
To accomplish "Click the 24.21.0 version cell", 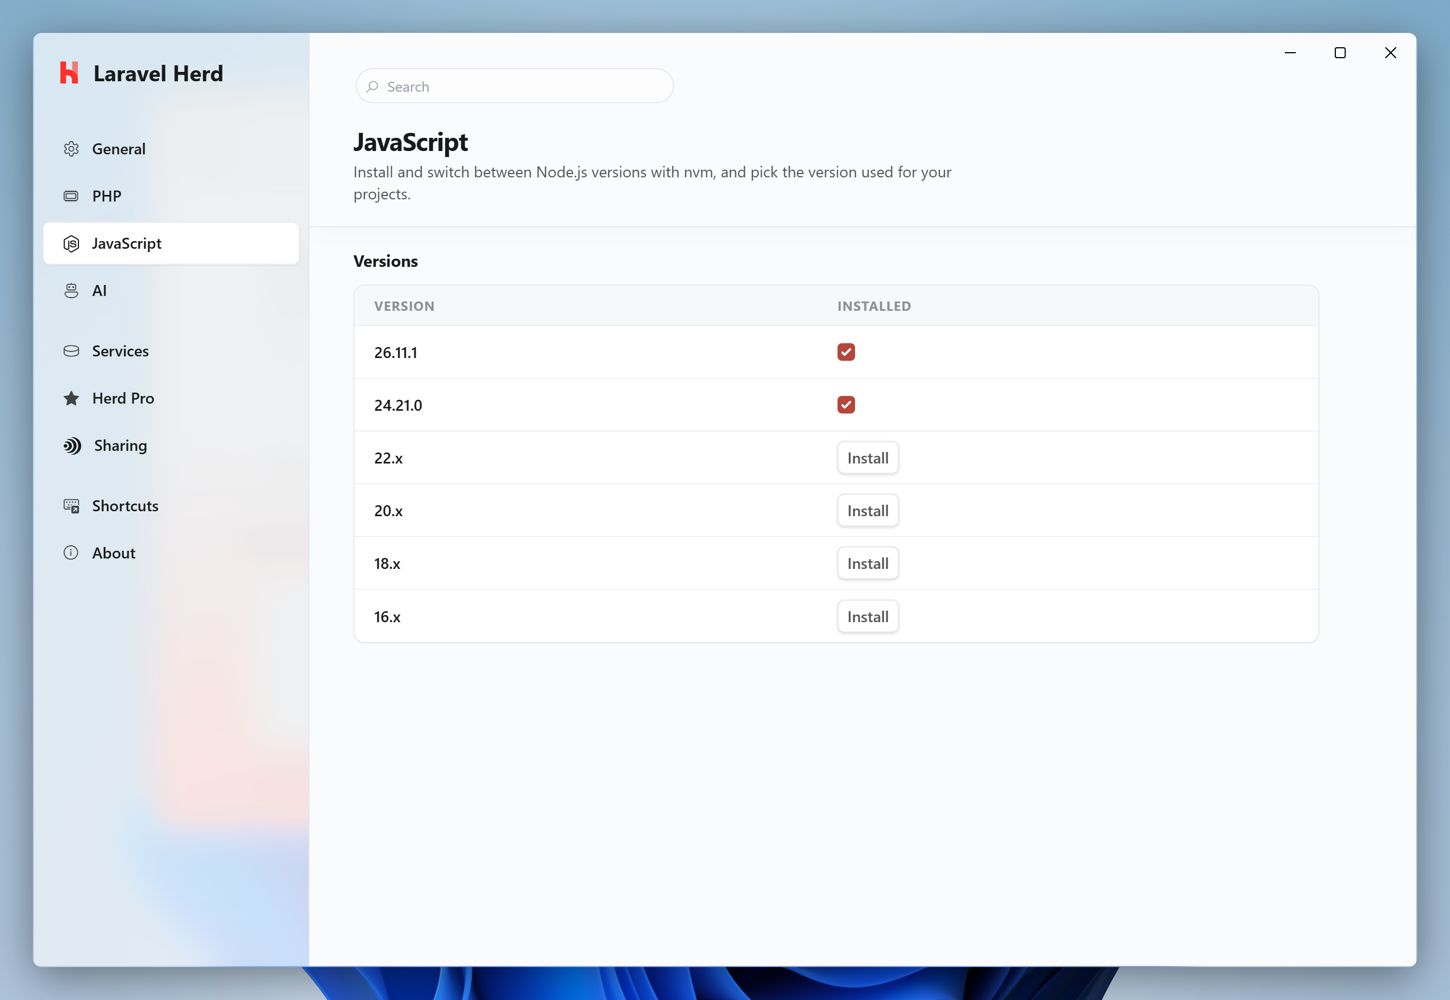I will click(x=398, y=405).
